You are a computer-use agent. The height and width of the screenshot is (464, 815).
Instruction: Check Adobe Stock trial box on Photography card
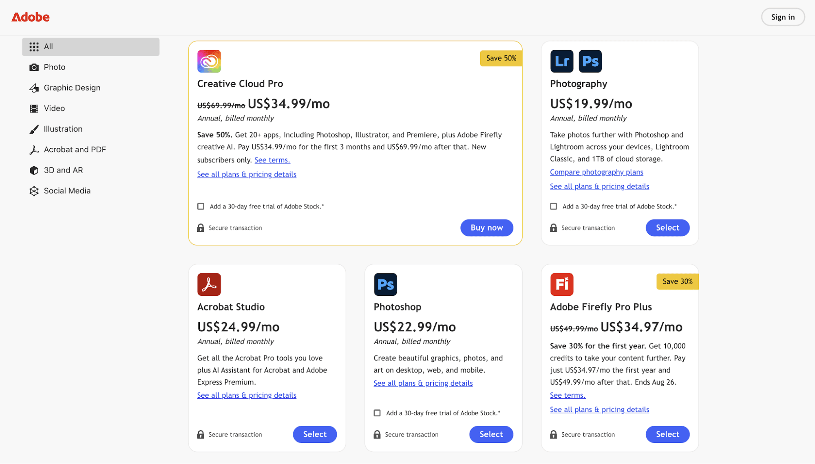pyautogui.click(x=554, y=207)
